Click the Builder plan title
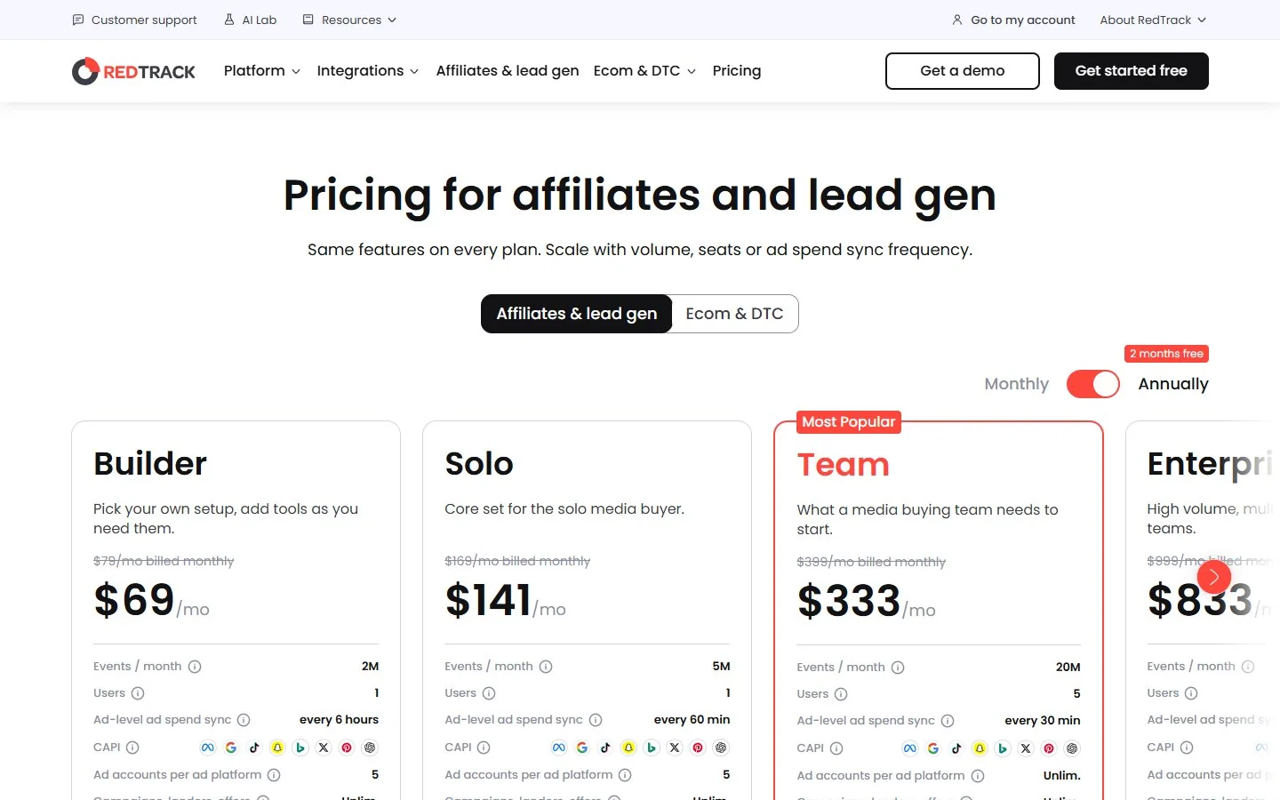The height and width of the screenshot is (800, 1280). 150,464
